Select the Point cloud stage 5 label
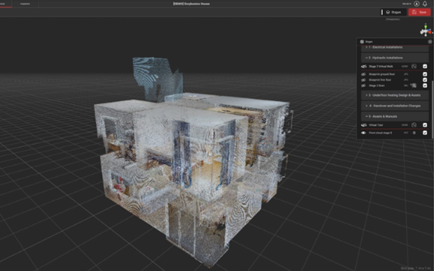This screenshot has height=271, width=434. [x=380, y=133]
